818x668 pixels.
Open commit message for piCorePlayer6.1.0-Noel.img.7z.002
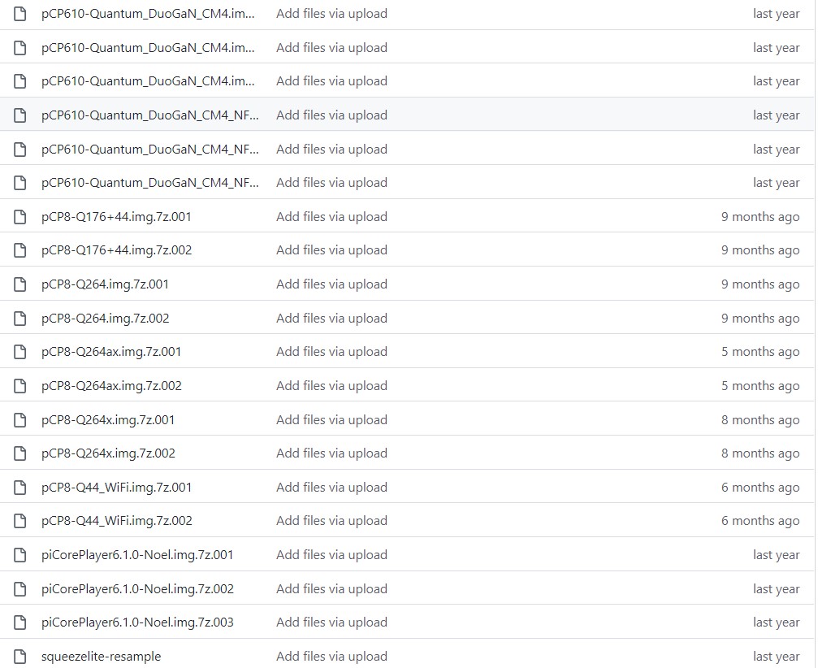331,588
